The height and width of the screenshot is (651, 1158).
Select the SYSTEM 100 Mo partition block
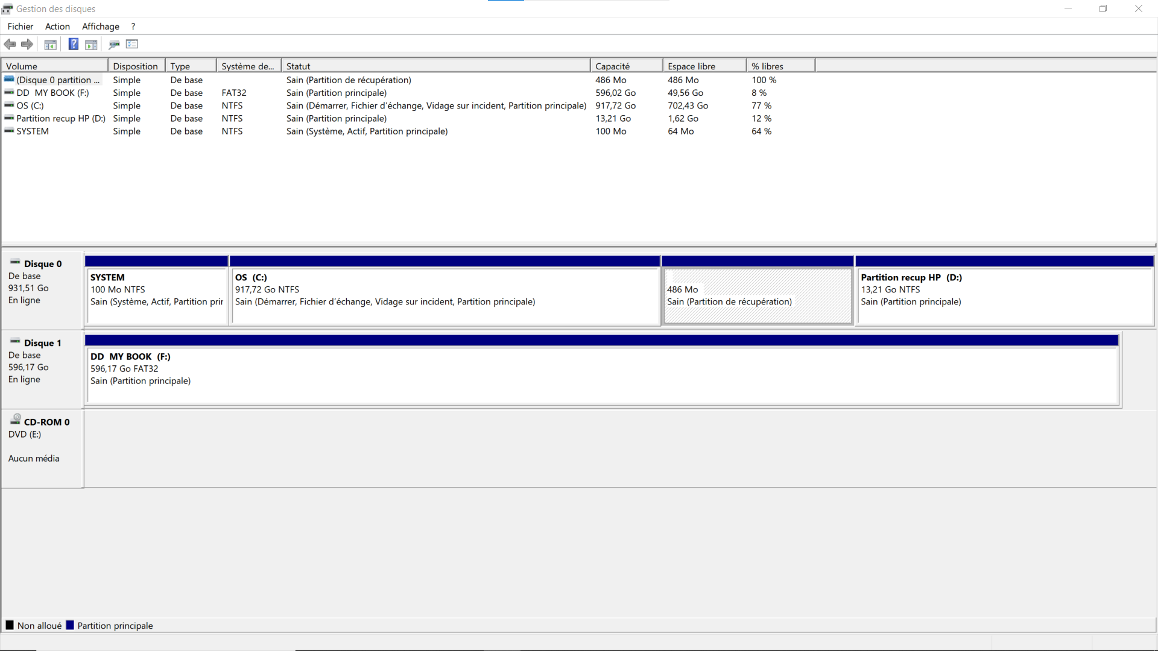click(x=156, y=295)
